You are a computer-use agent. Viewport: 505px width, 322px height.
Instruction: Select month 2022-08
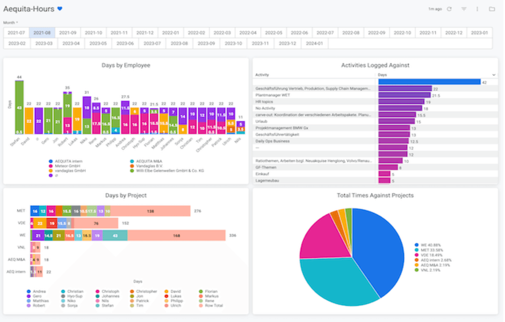pyautogui.click(x=351, y=33)
